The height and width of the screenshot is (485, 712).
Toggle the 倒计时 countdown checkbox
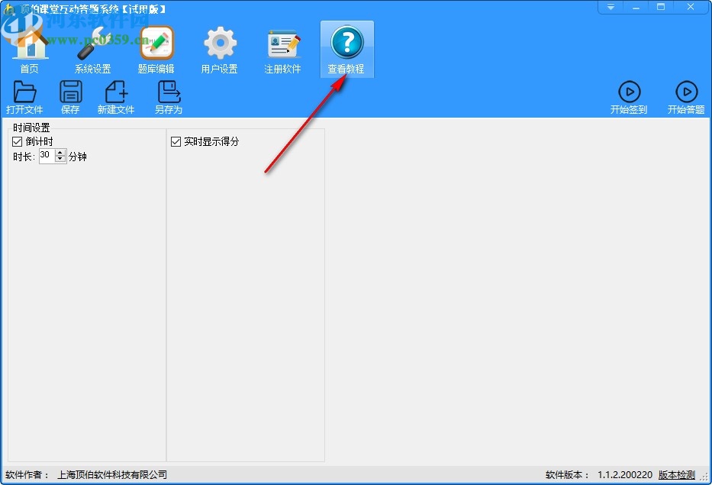pos(18,142)
